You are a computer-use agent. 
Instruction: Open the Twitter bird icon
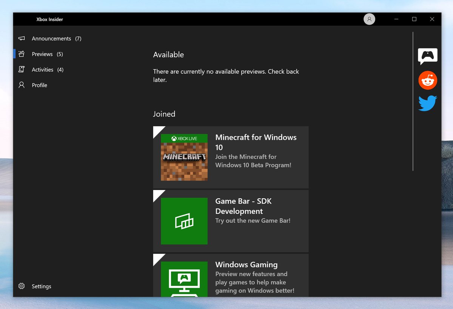tap(427, 103)
